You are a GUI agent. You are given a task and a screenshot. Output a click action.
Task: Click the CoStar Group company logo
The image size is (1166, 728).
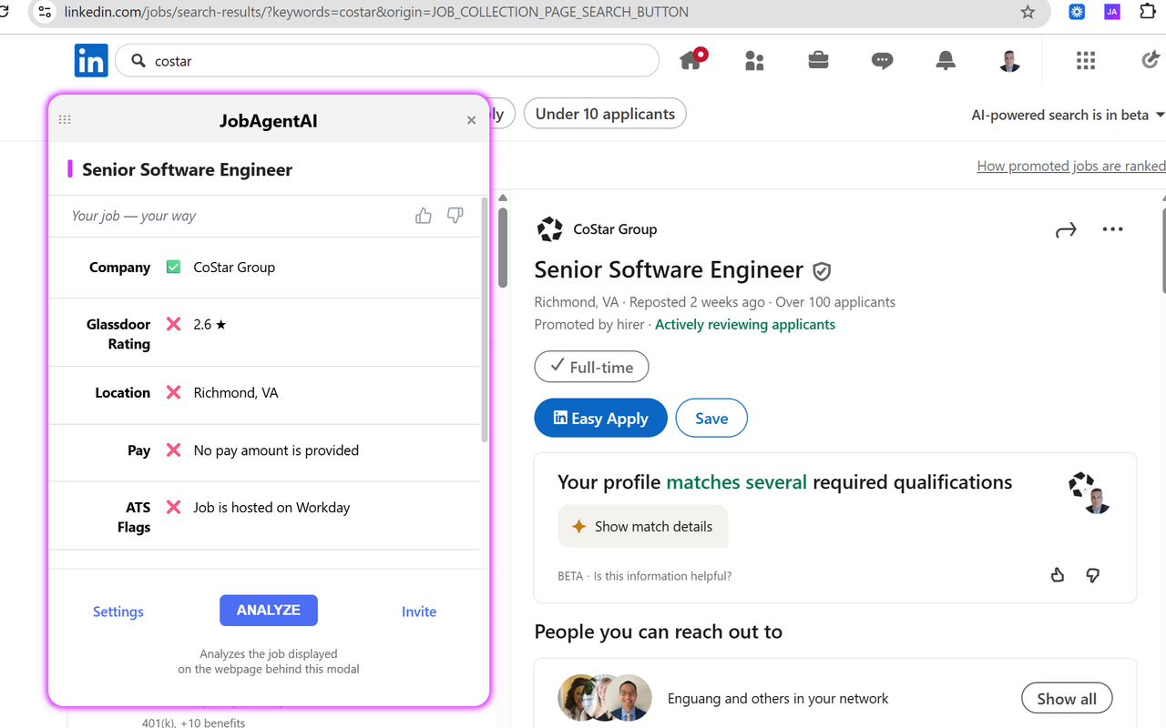point(549,229)
